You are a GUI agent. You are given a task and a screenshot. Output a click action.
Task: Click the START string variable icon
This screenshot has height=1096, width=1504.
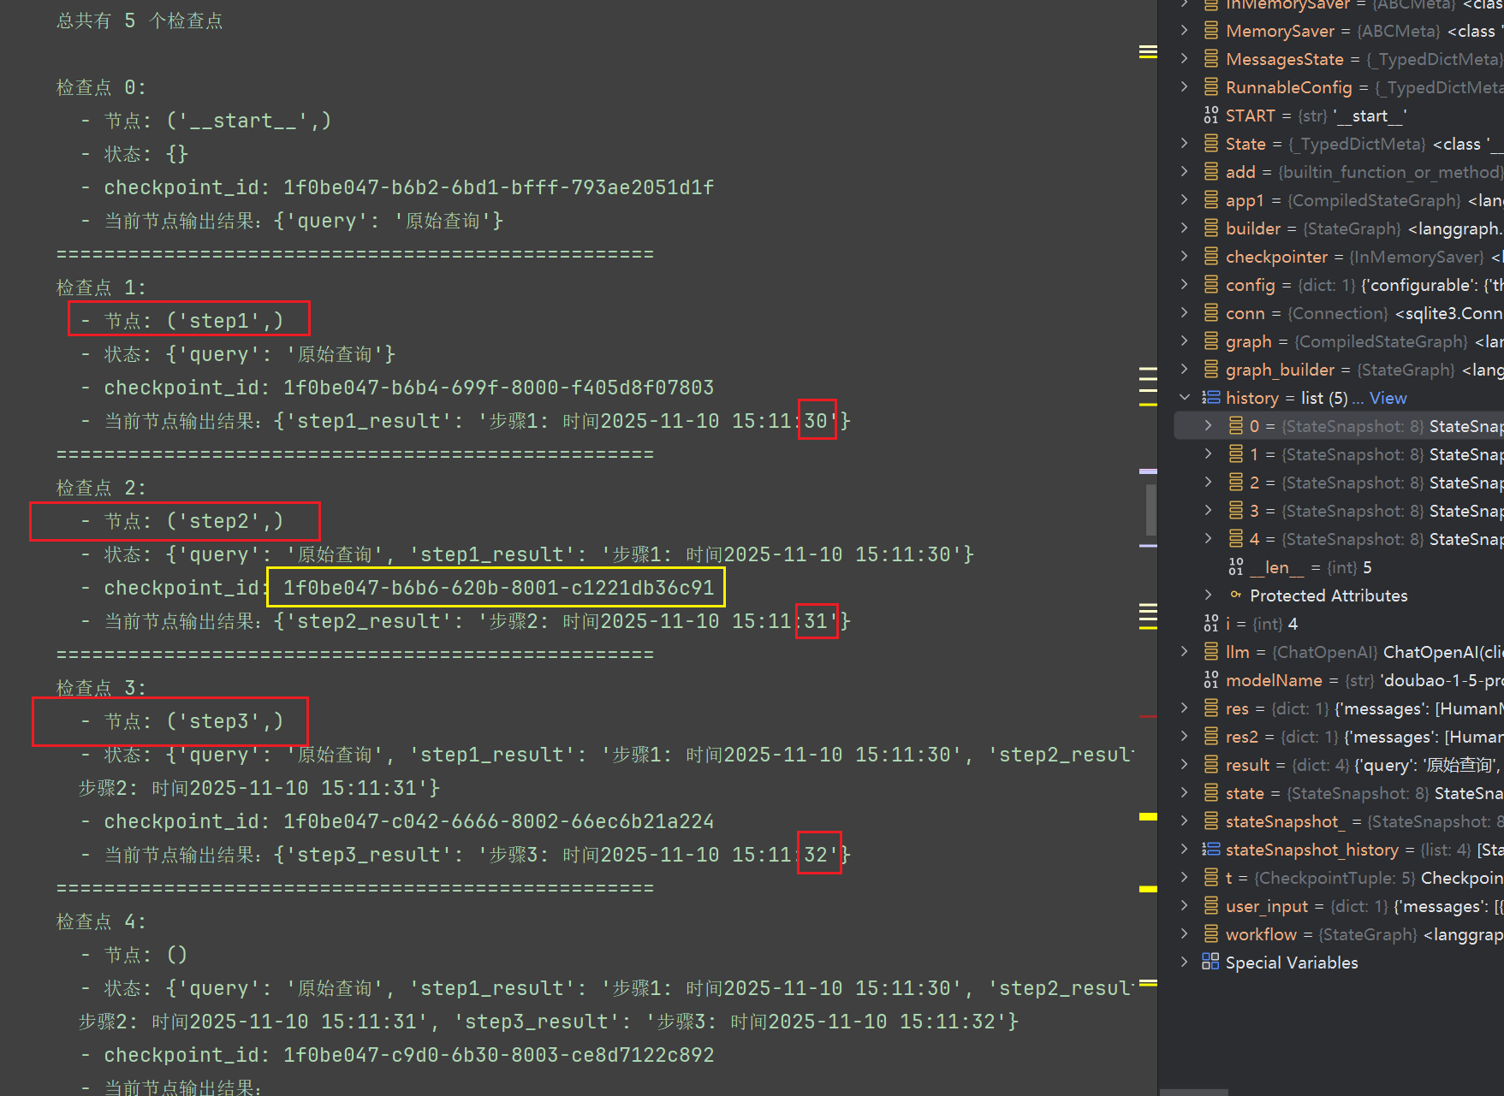tap(1210, 116)
